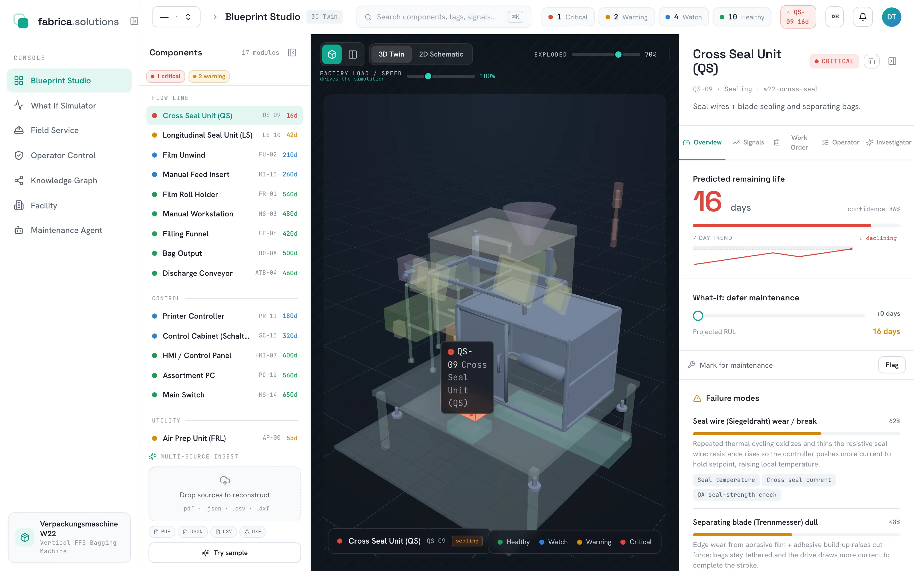Select the 3D cube view icon
914x571 pixels.
click(332, 54)
